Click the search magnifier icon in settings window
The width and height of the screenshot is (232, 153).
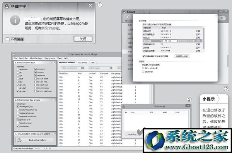pyautogui.click(x=222, y=18)
